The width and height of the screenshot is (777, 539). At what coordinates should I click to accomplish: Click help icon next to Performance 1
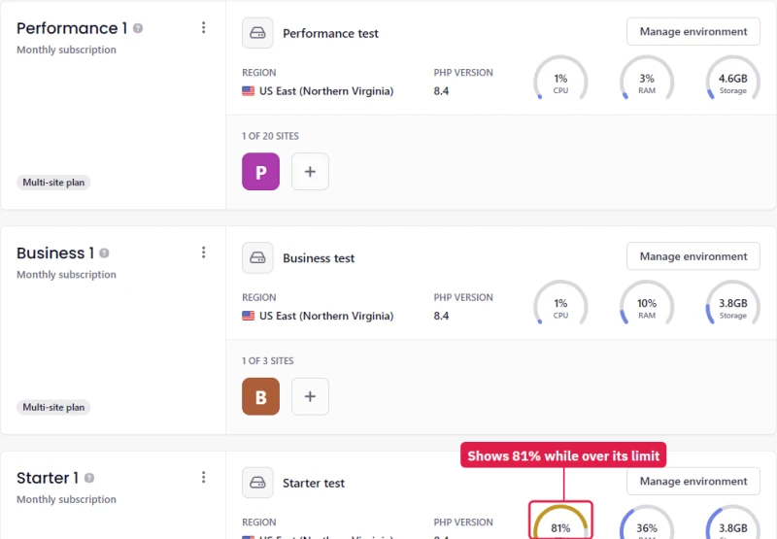(138, 28)
